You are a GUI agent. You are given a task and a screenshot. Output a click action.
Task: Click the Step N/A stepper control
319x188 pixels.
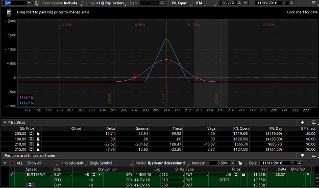pos(162,3)
